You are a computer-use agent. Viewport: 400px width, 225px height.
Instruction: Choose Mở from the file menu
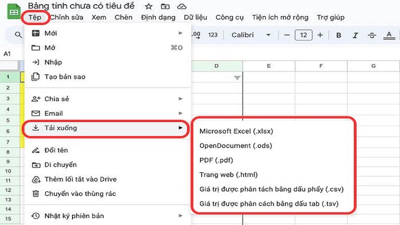pyautogui.click(x=107, y=47)
